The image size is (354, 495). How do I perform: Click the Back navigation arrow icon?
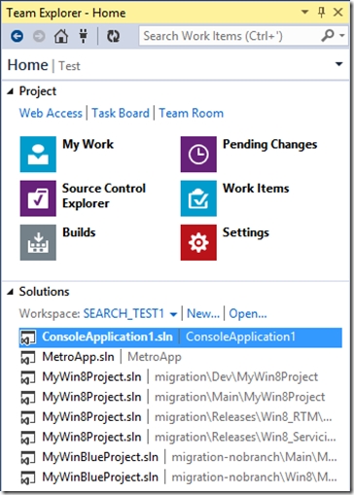pos(17,36)
